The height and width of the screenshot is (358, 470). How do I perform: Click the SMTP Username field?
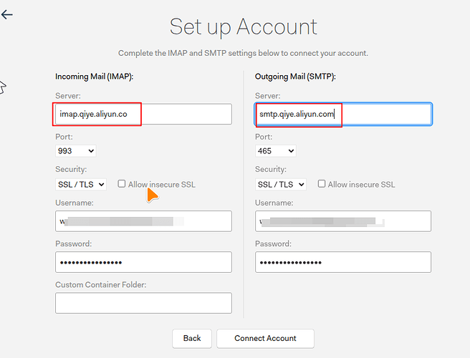tap(343, 221)
